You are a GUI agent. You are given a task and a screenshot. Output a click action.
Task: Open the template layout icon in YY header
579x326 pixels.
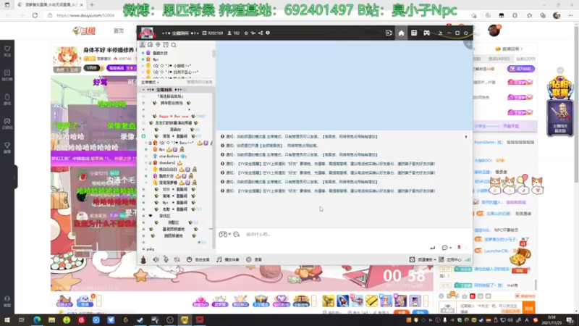coord(414,33)
